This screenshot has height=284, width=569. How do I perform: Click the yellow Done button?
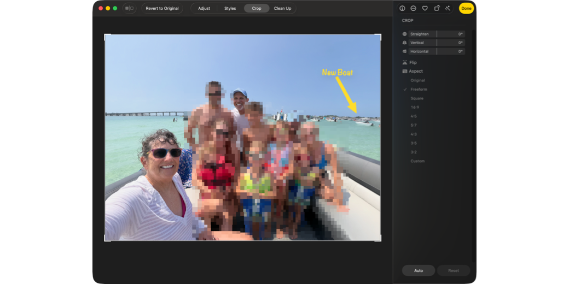[x=466, y=8]
